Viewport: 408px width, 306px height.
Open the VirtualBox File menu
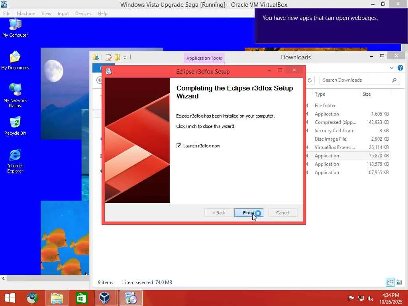pyautogui.click(x=7, y=14)
